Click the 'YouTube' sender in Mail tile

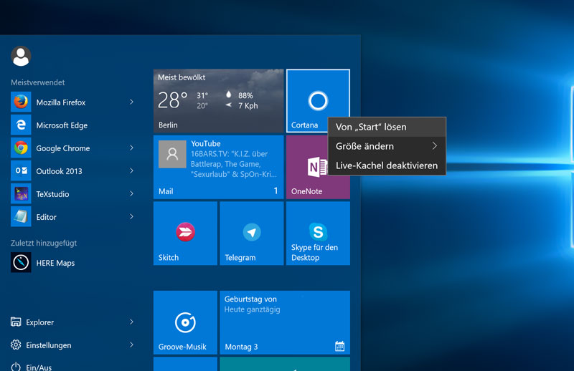click(x=206, y=144)
